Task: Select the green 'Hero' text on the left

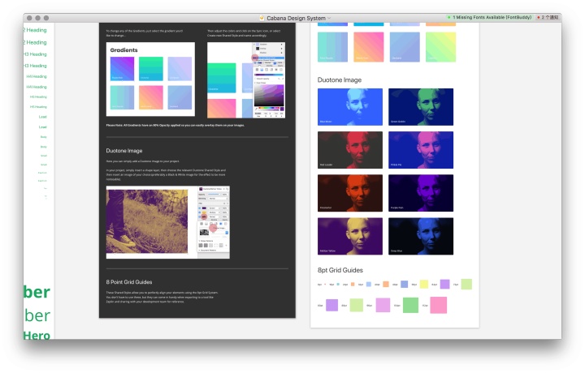Action: 37,335
